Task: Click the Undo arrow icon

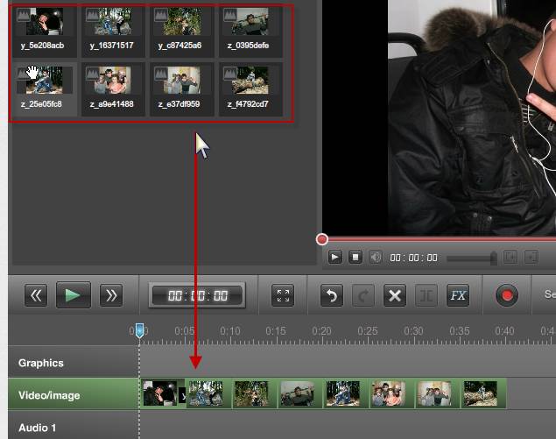Action: (x=331, y=295)
